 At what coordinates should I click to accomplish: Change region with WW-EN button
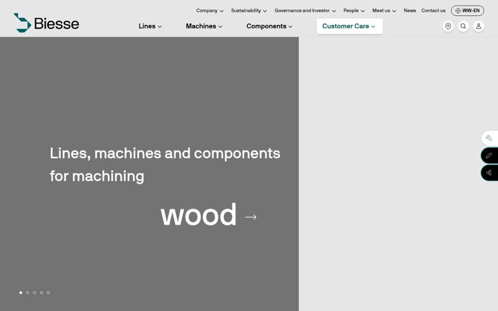[x=468, y=10]
